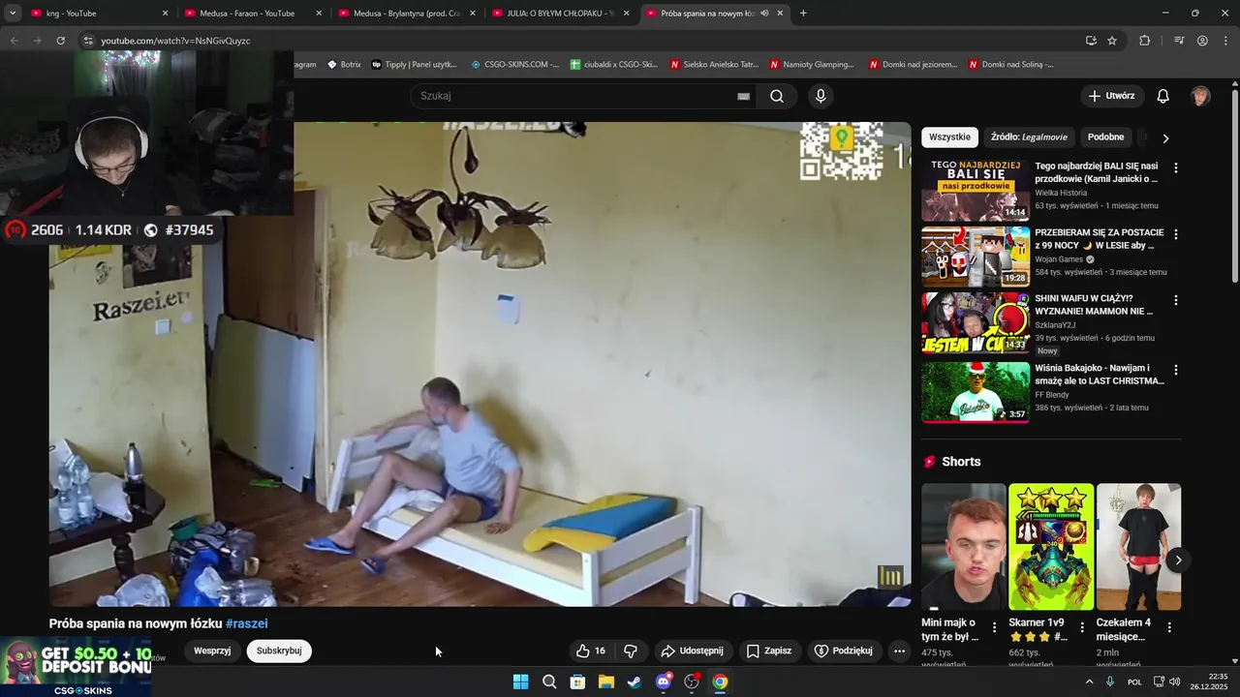
Task: Open Chrome media control icon
Action: [1179, 41]
